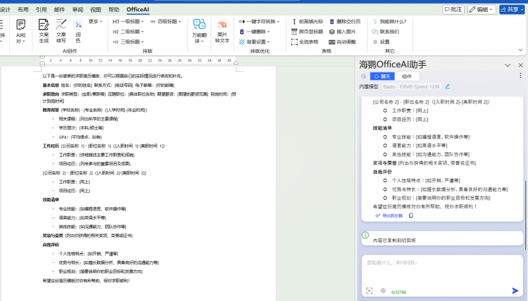The height and width of the screenshot is (301, 528).
Task: Expand 一键字符转换 dropdown
Action: [259, 22]
